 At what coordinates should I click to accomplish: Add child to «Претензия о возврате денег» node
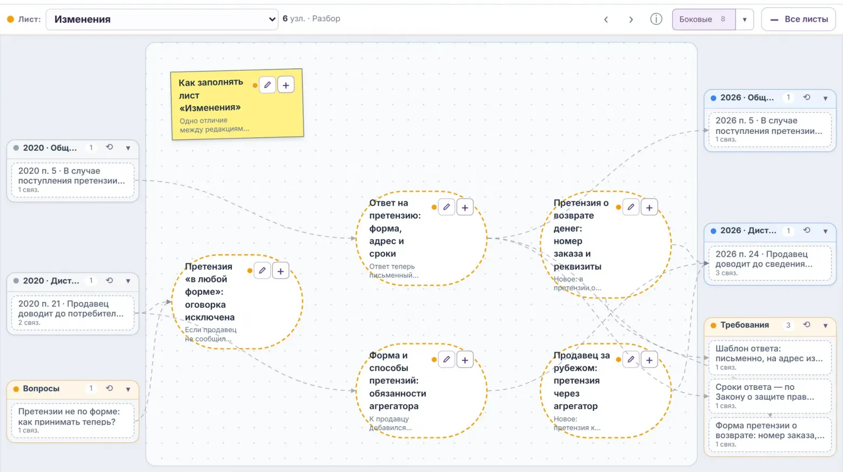(x=649, y=207)
